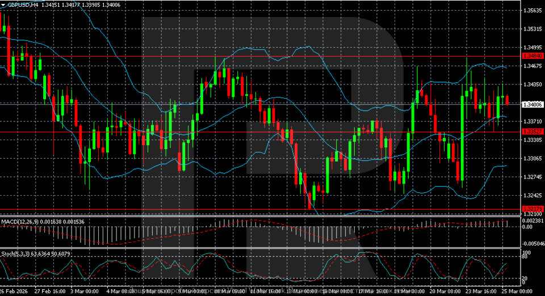The image size is (545, 296).
Task: Click the triangle icon beside GBPUSD,H4
Action: pos(3,4)
